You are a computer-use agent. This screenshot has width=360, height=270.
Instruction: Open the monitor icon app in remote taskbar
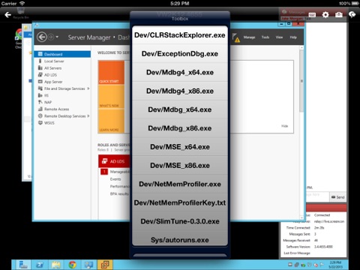[x=88, y=265]
